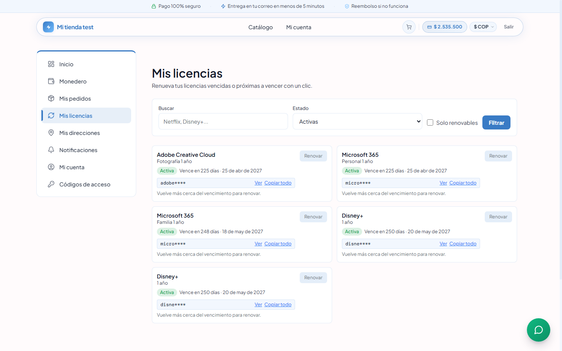Click the page vertical scrollbar
The image size is (562, 351).
point(560,140)
